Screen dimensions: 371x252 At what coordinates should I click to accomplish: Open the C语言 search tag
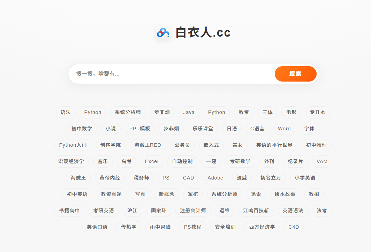(x=257, y=129)
